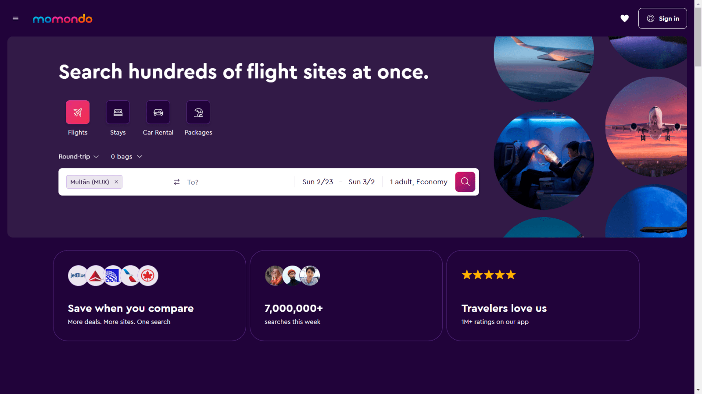
Task: Swap origin and destination airports
Action: pos(177,182)
